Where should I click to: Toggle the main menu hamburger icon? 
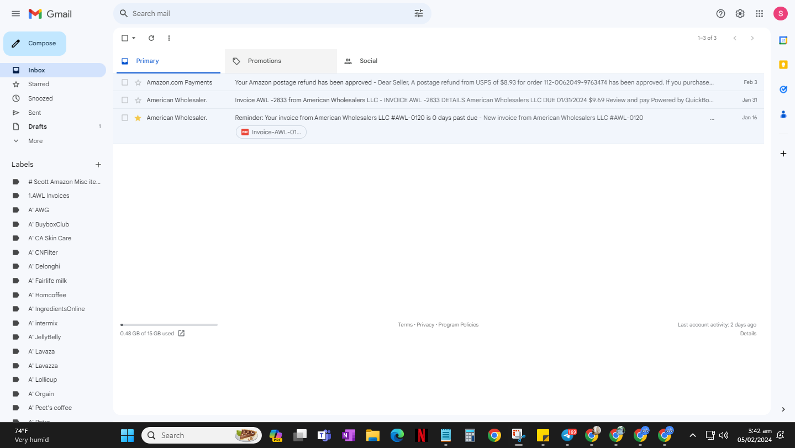click(x=15, y=14)
